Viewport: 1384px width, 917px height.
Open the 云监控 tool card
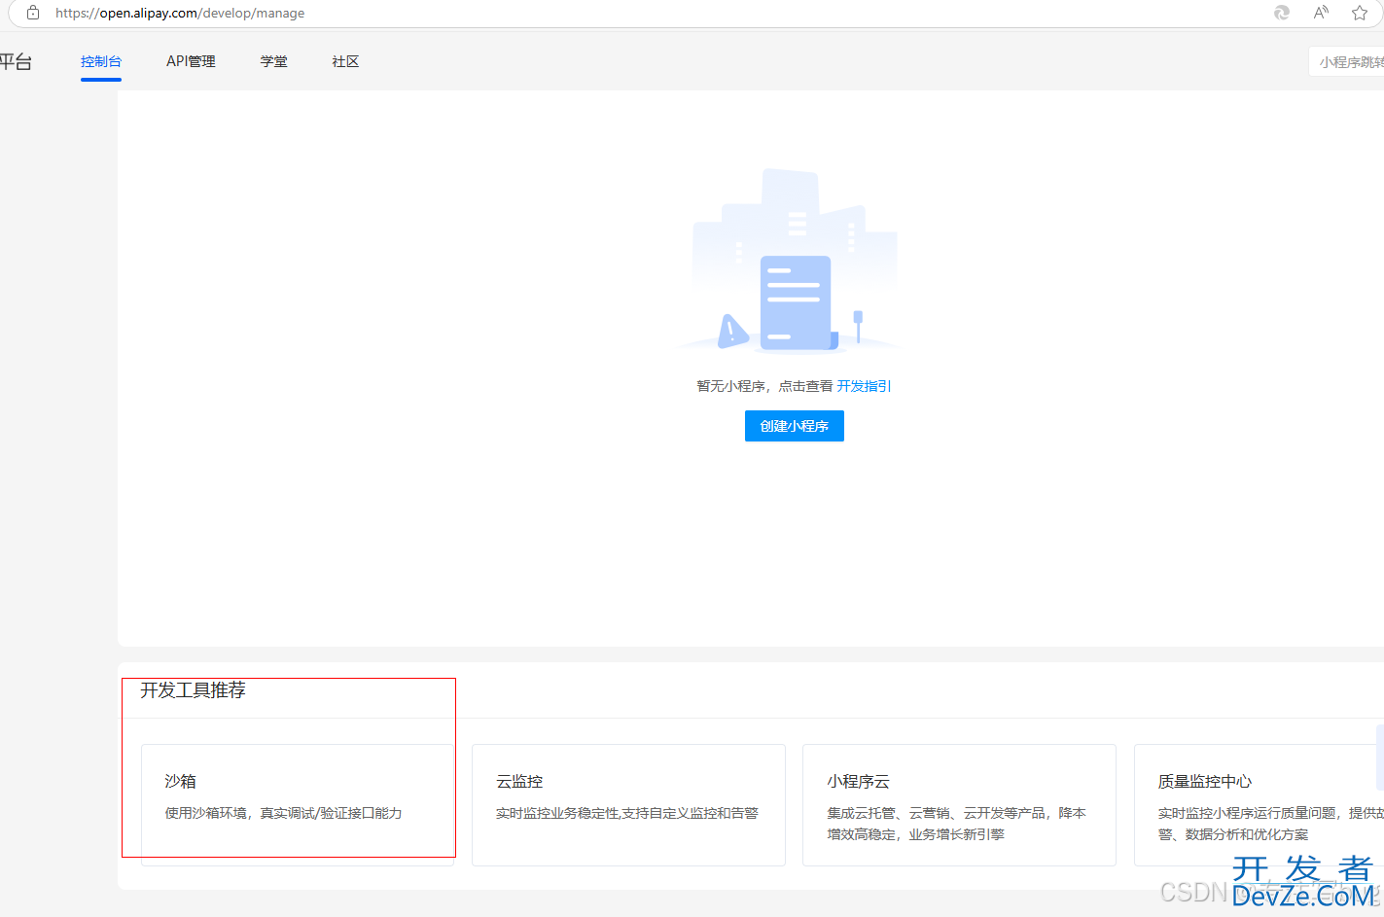click(628, 805)
